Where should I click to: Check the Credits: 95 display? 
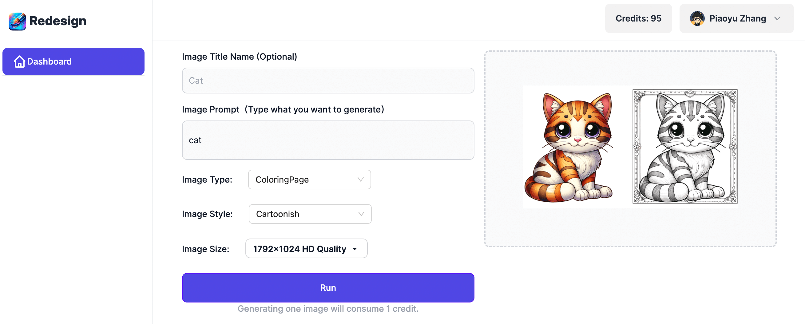pyautogui.click(x=638, y=18)
